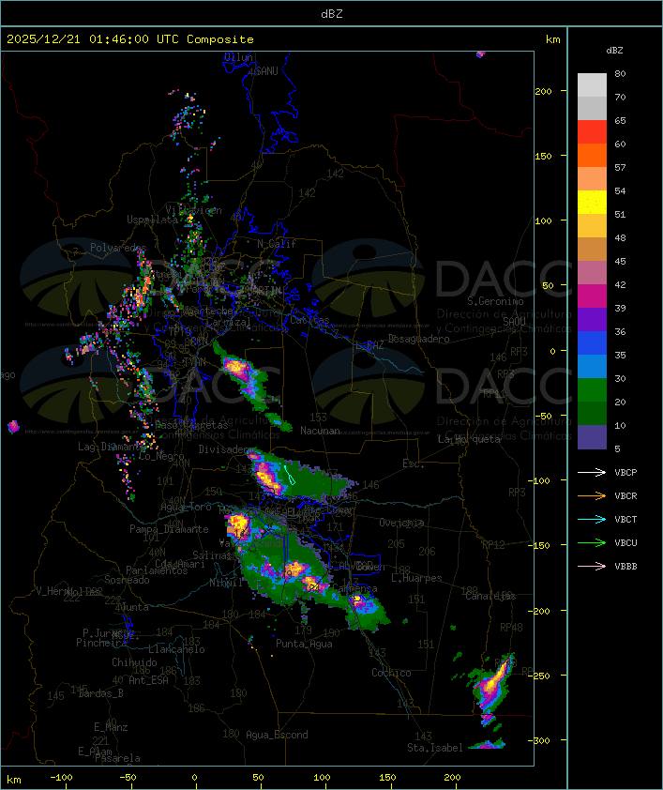Click the '2025/12/21 01:46:00 UTC Composite' timestamp
This screenshot has height=790, width=663.
pyautogui.click(x=130, y=39)
